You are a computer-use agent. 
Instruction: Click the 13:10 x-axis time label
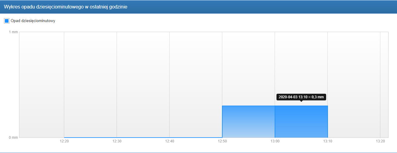coord(327,141)
